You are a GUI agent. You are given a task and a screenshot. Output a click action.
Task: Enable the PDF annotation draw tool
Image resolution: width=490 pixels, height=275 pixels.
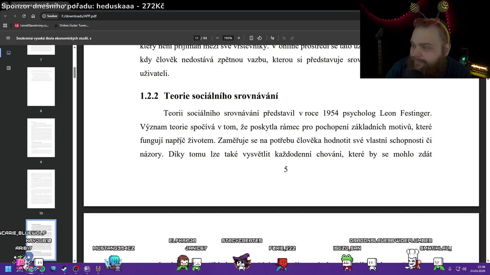272,38
